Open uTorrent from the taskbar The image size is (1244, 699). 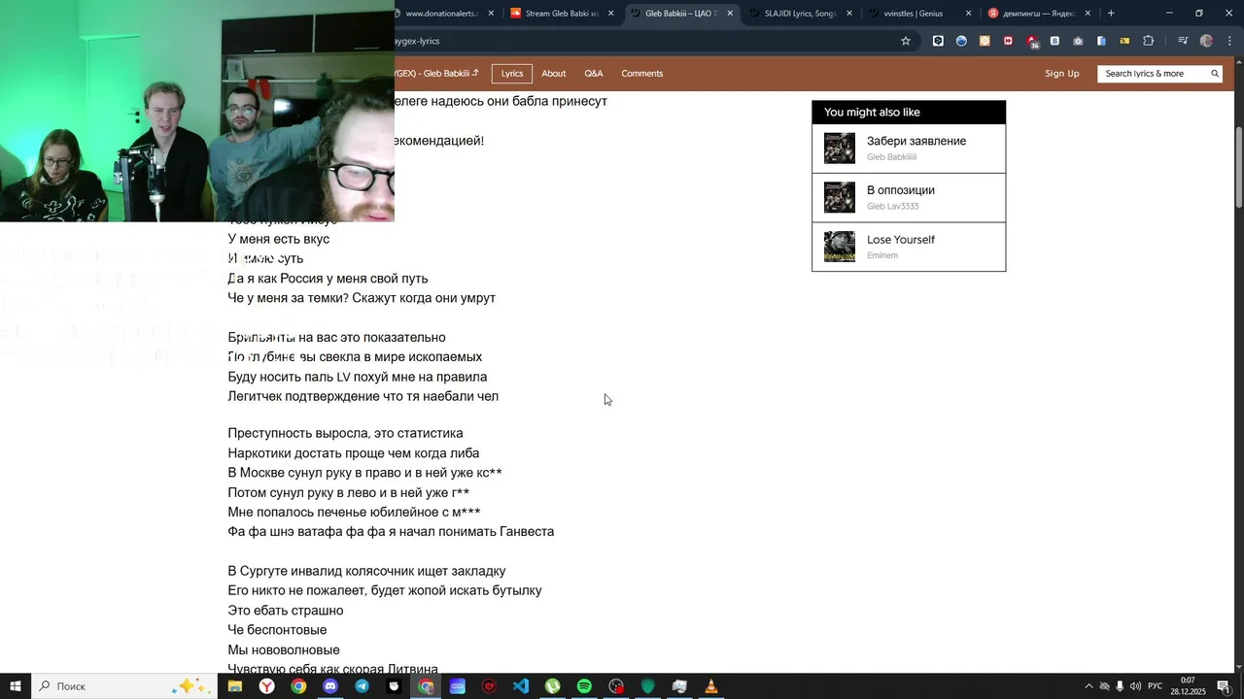tap(553, 686)
